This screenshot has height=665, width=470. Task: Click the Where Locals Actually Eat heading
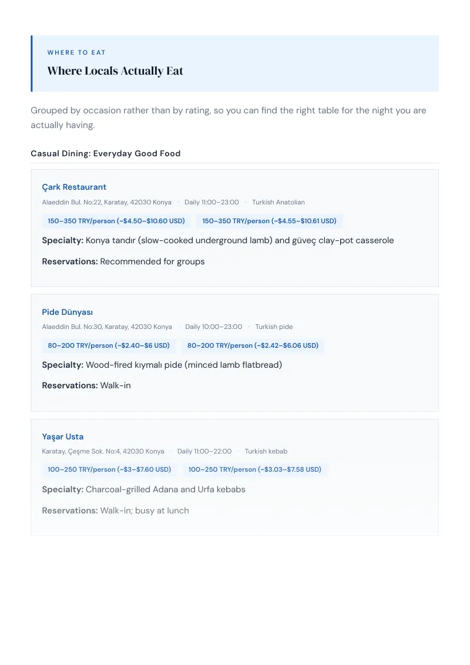(x=115, y=71)
